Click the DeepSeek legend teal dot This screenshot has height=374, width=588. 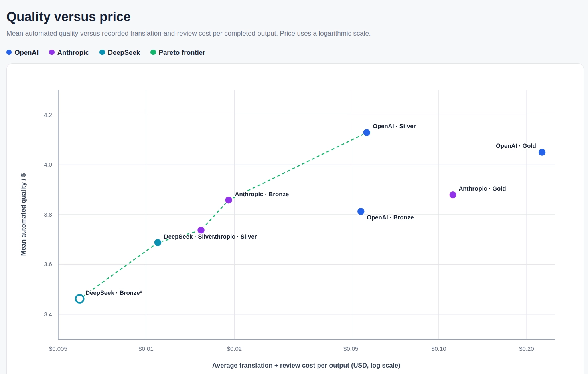(x=102, y=52)
